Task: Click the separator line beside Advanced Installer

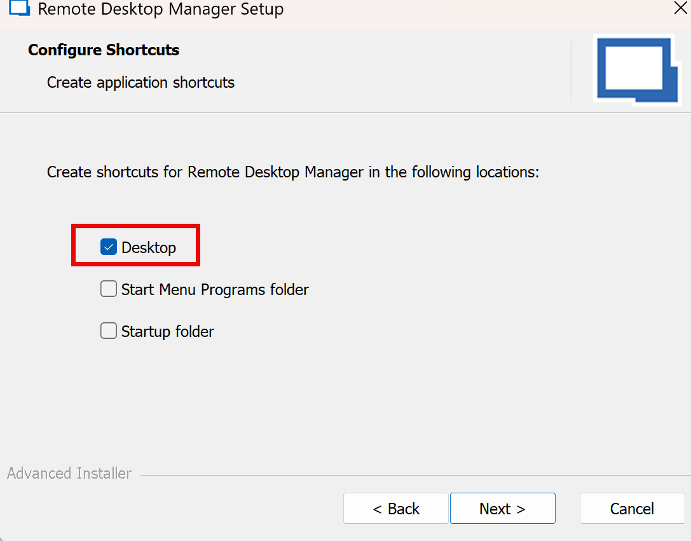Action: [x=413, y=475]
